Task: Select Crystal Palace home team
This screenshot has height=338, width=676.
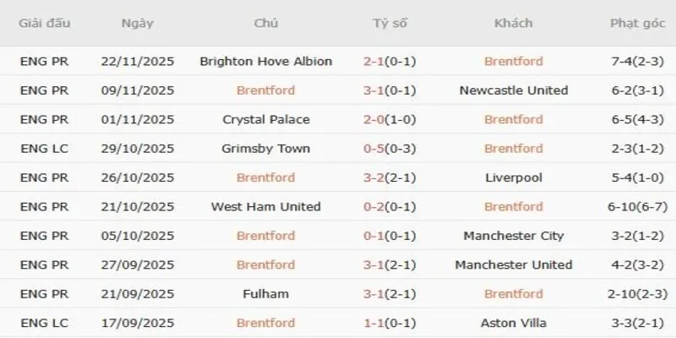Action: (266, 119)
